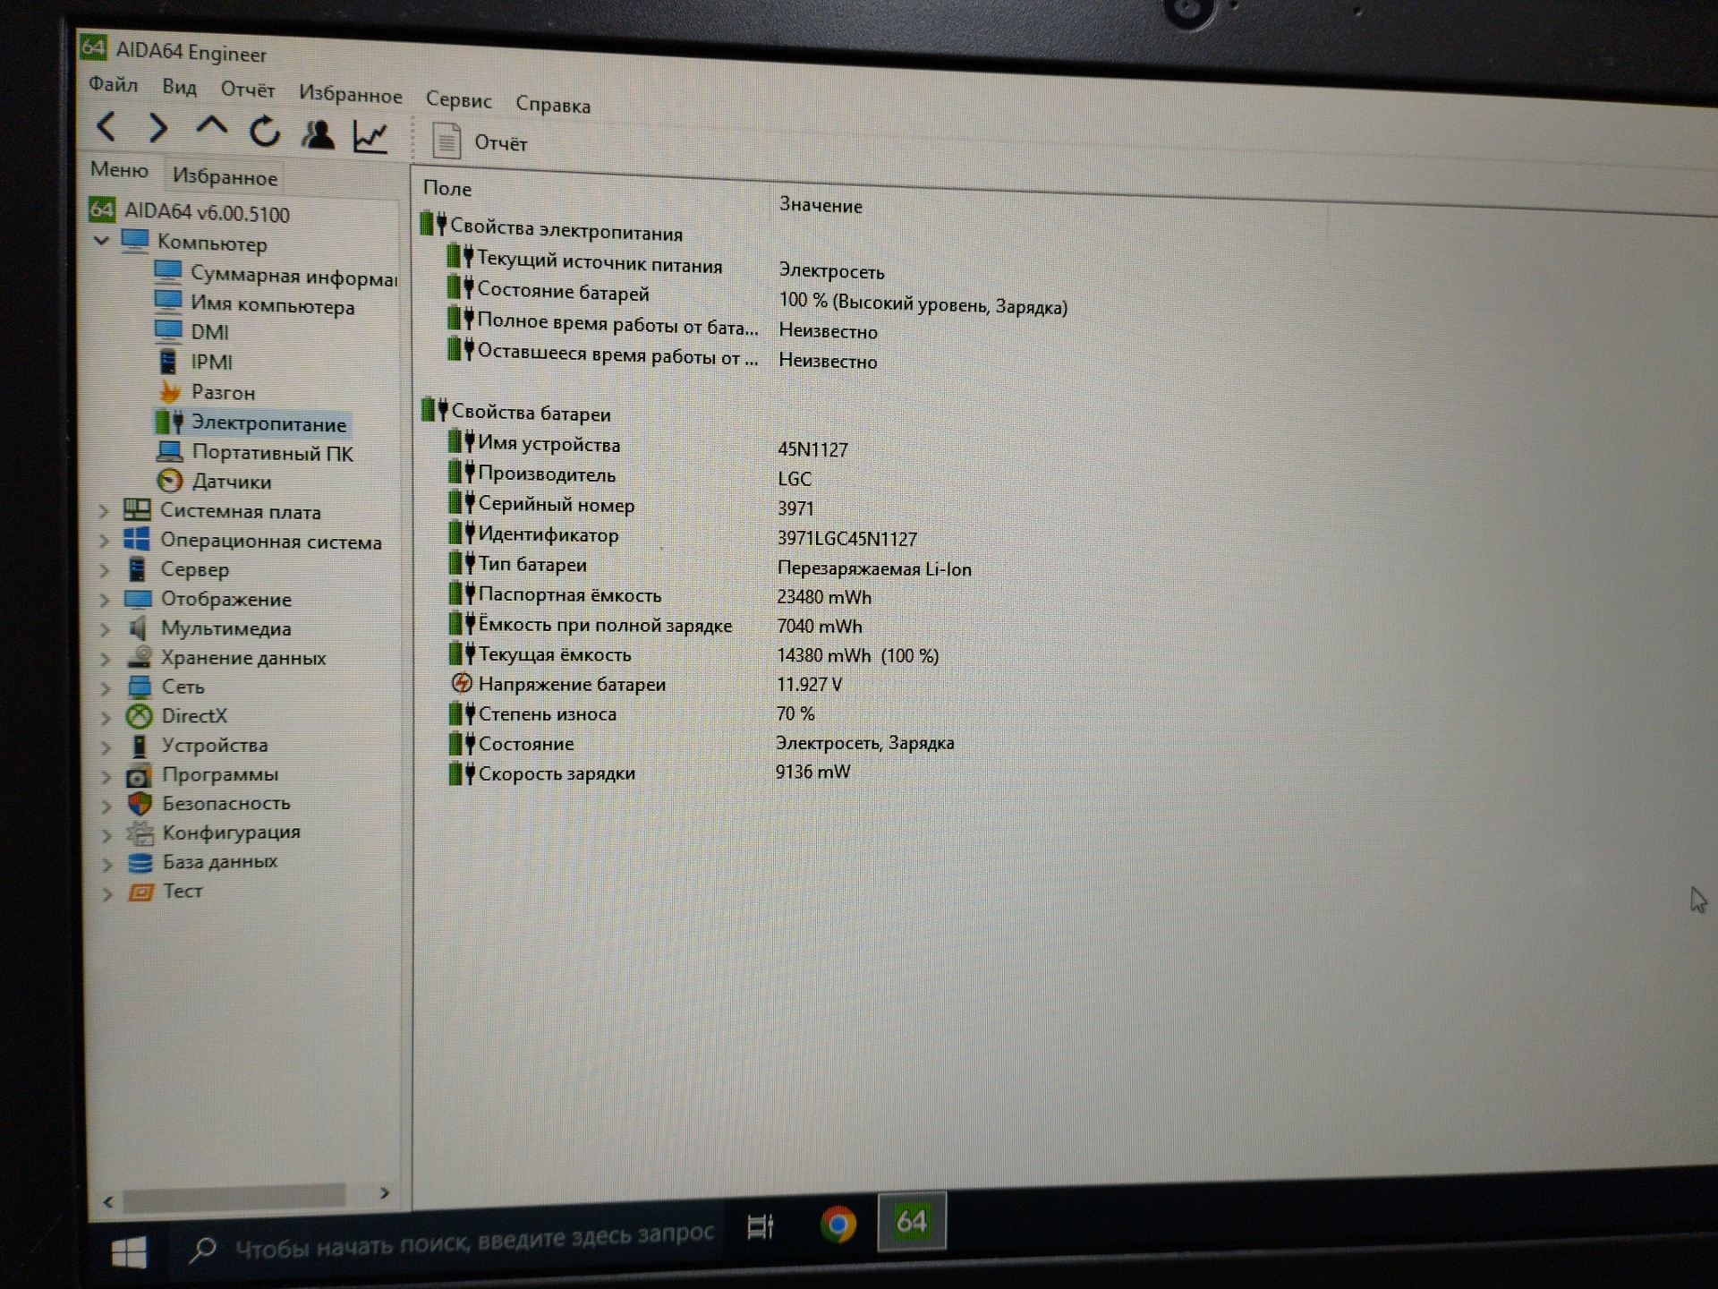1718x1289 pixels.
Task: Open the user icon in the toolbar
Action: tap(318, 135)
